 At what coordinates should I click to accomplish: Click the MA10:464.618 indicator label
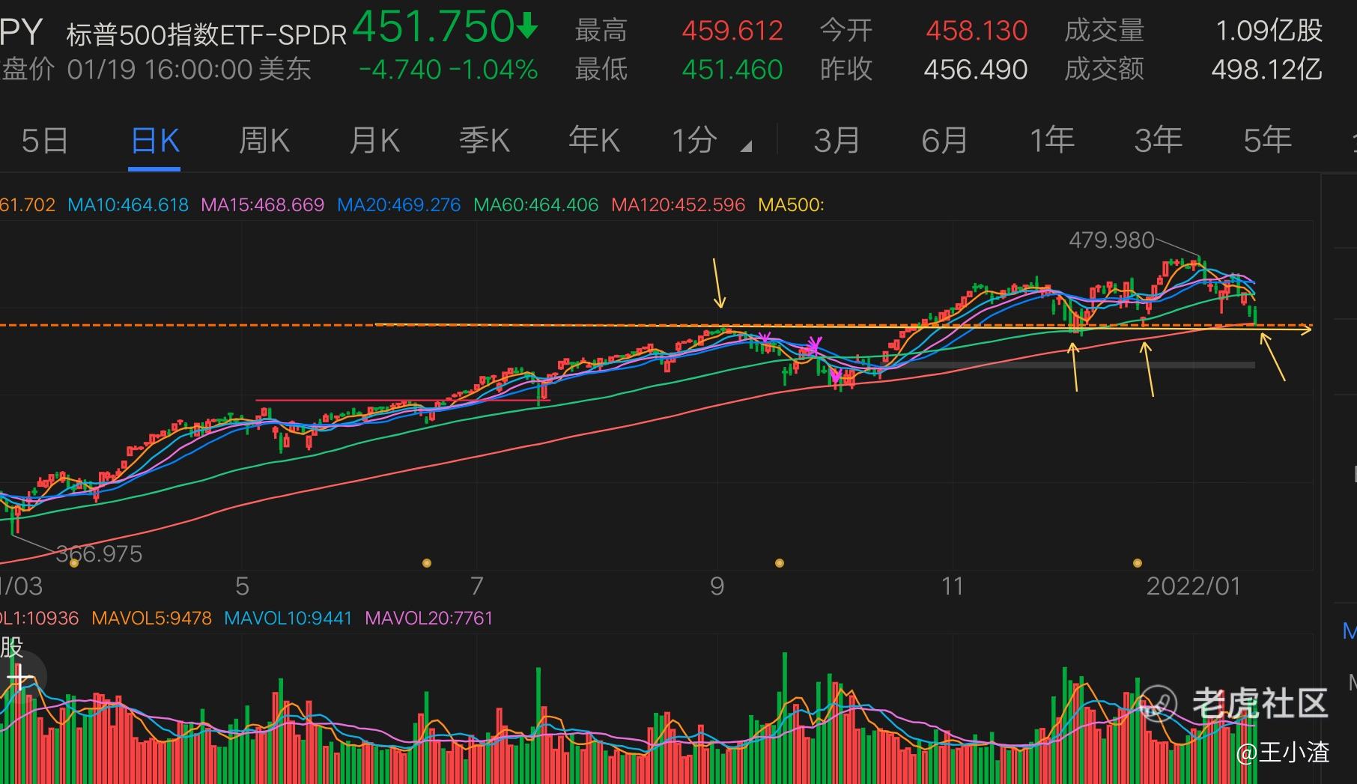[x=128, y=205]
